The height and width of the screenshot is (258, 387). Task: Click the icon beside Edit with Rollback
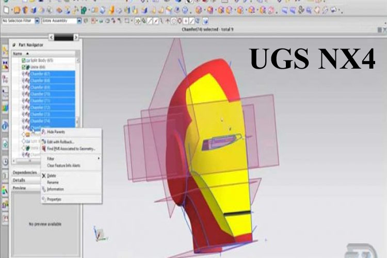click(x=44, y=142)
